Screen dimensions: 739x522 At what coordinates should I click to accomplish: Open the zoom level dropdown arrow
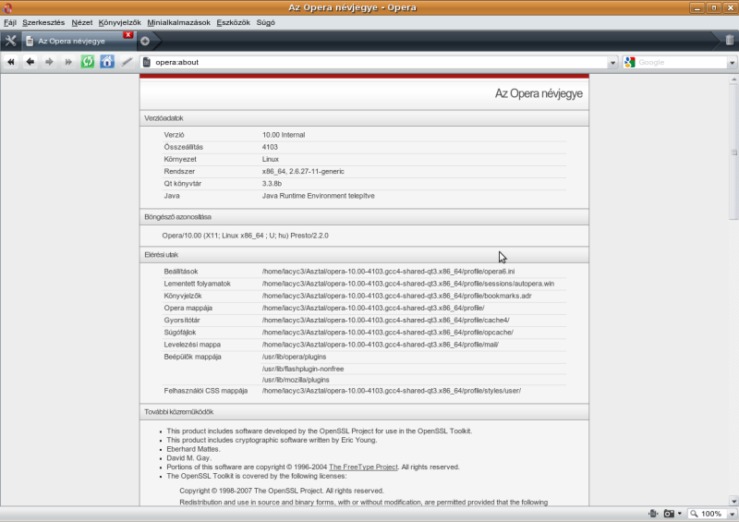732,514
